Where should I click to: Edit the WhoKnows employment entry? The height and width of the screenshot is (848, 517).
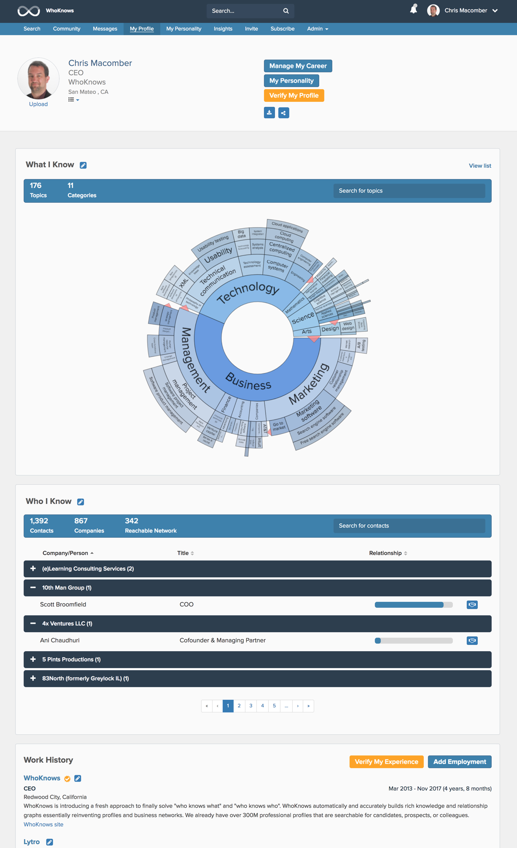tap(78, 778)
